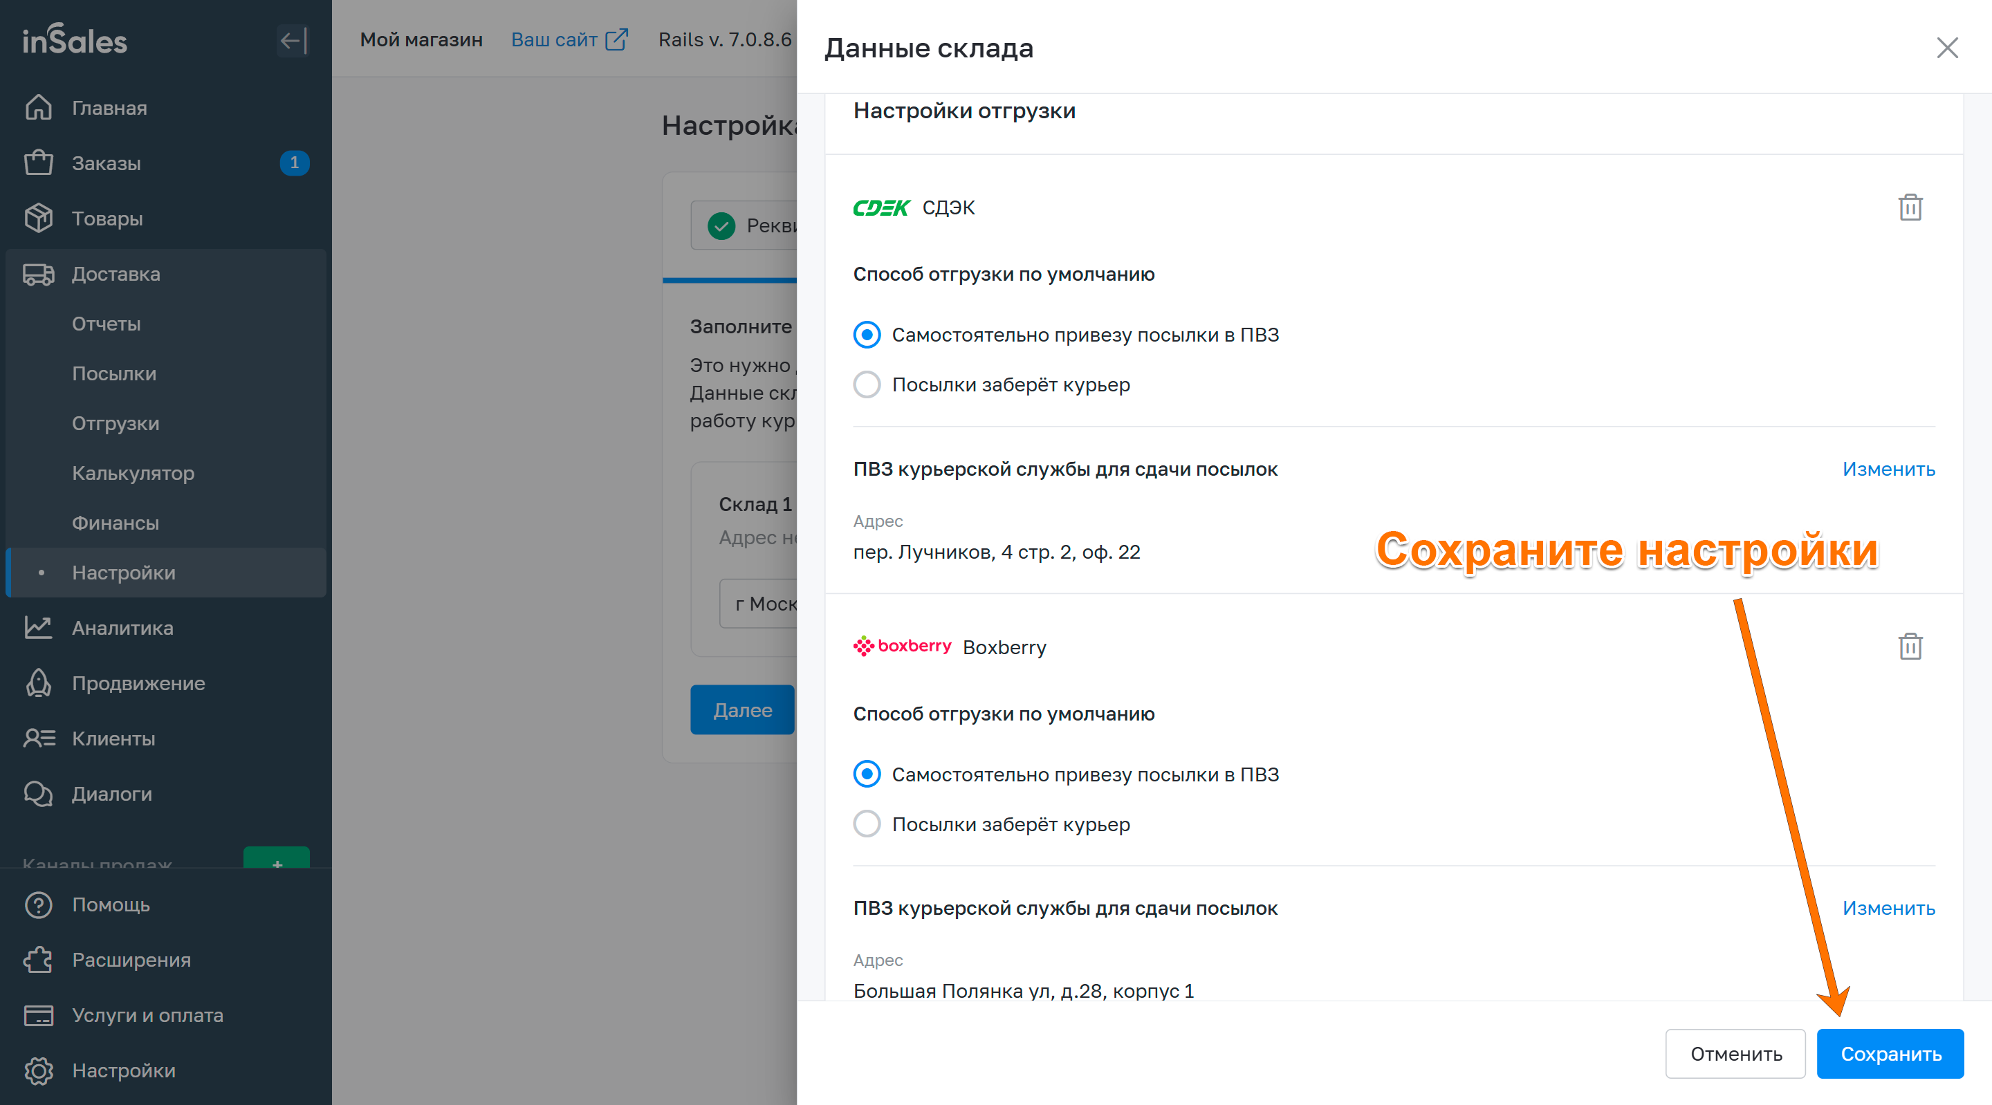This screenshot has height=1105, width=1992.
Task: Click Отменить button in panel footer
Action: click(x=1735, y=1053)
